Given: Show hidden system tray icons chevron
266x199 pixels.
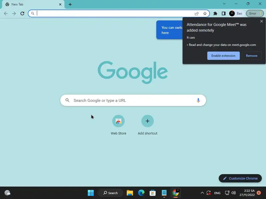Looking at the screenshot, I should click(202, 193).
